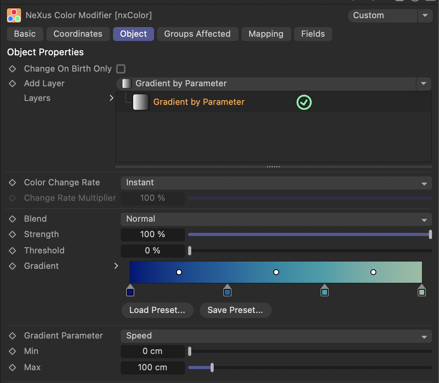This screenshot has height=383, width=439.
Task: Toggle keyframe diamond for Strength
Action: [x=12, y=234]
